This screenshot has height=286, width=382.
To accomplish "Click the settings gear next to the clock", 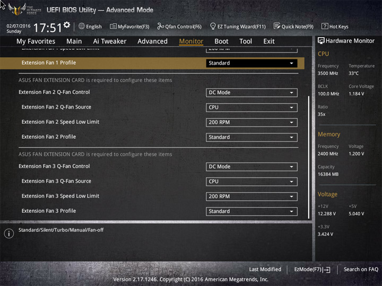I will coord(67,25).
